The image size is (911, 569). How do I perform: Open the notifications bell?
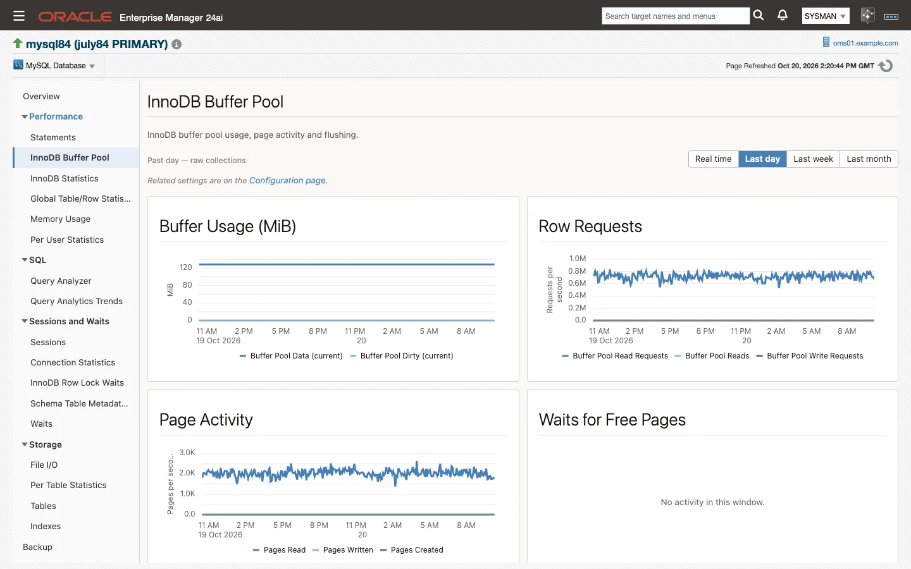coord(783,16)
